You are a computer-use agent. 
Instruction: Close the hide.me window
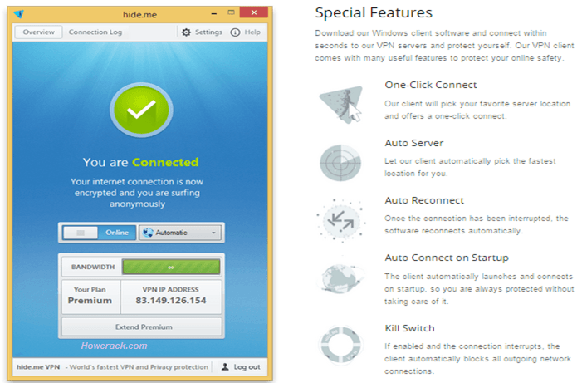pyautogui.click(x=254, y=12)
